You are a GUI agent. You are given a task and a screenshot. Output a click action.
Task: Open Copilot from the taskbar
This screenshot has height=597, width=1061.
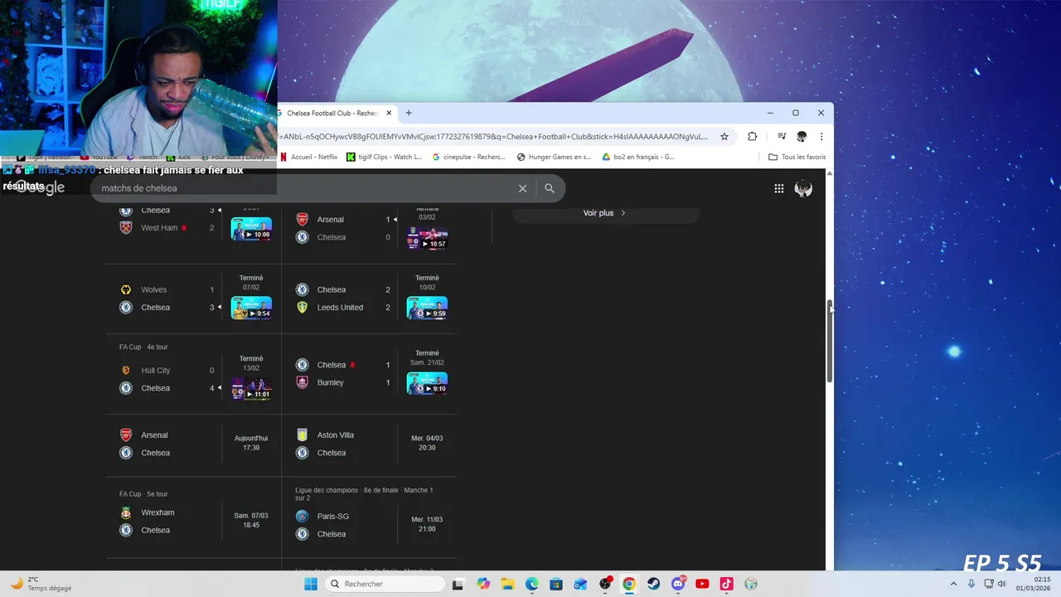[x=483, y=584]
